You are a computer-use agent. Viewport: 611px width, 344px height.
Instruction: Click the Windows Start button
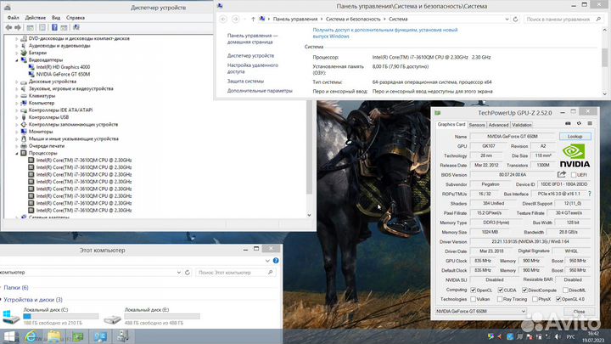pyautogui.click(x=9, y=336)
